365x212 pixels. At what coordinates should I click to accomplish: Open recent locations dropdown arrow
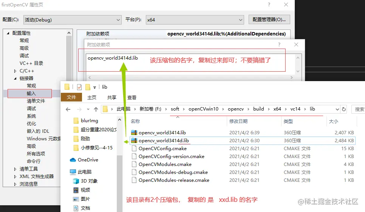point(88,109)
